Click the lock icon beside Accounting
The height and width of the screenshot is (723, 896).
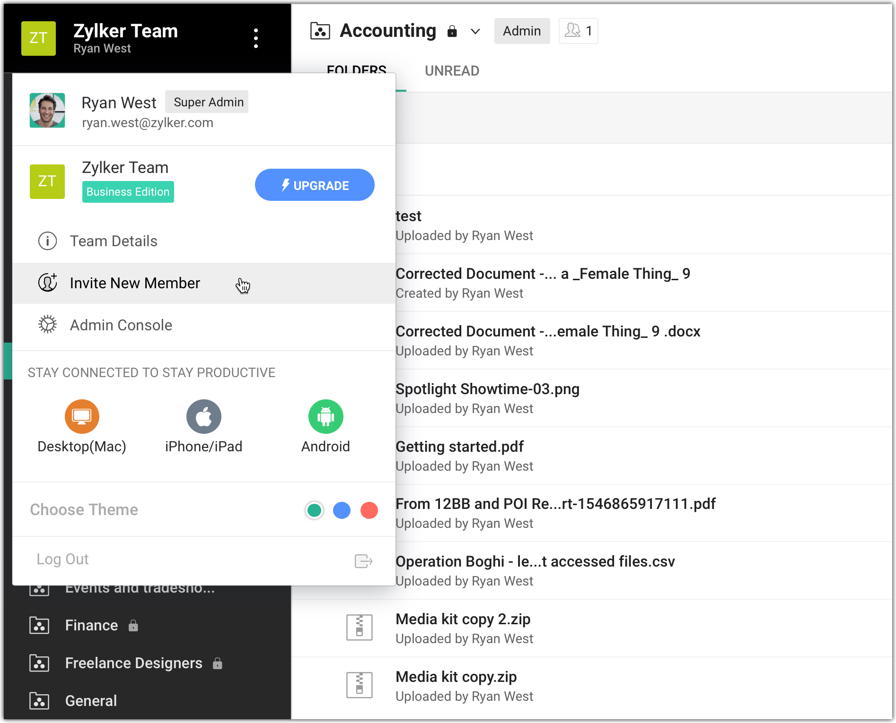pyautogui.click(x=452, y=32)
